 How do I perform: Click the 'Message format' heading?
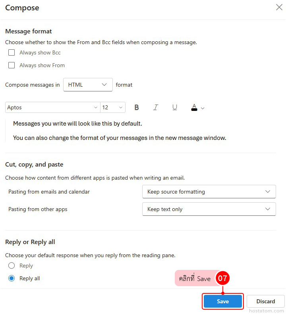coord(29,31)
